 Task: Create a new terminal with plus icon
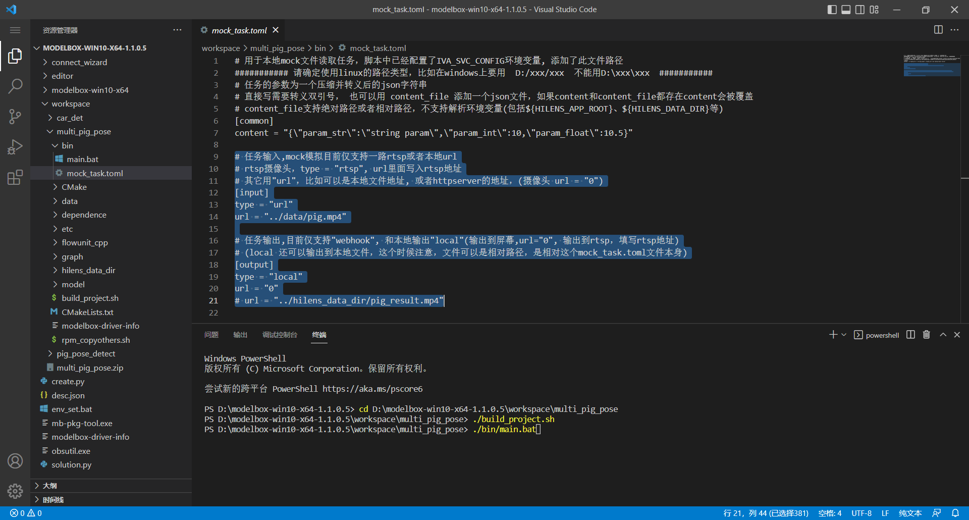[833, 335]
